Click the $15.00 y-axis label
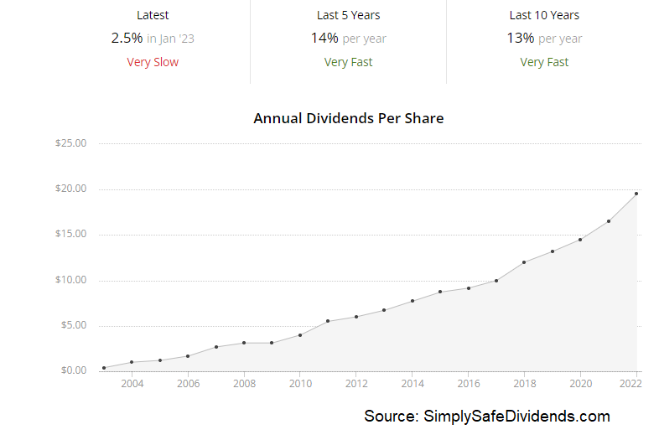This screenshot has width=659, height=440. [70, 234]
